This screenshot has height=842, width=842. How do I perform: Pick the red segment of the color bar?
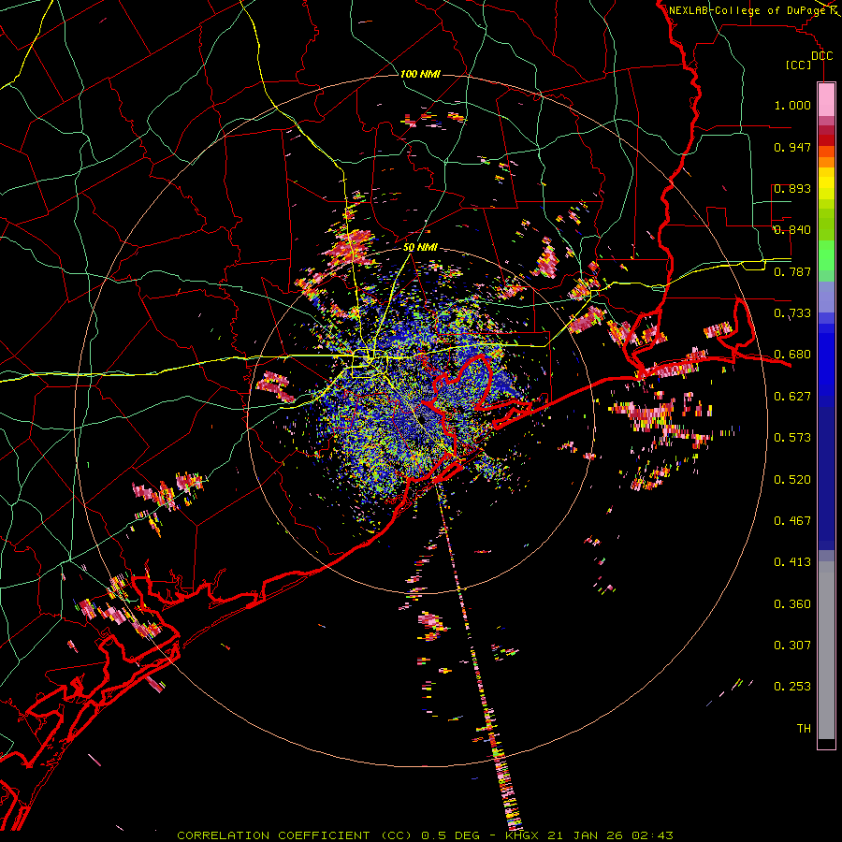[x=826, y=139]
